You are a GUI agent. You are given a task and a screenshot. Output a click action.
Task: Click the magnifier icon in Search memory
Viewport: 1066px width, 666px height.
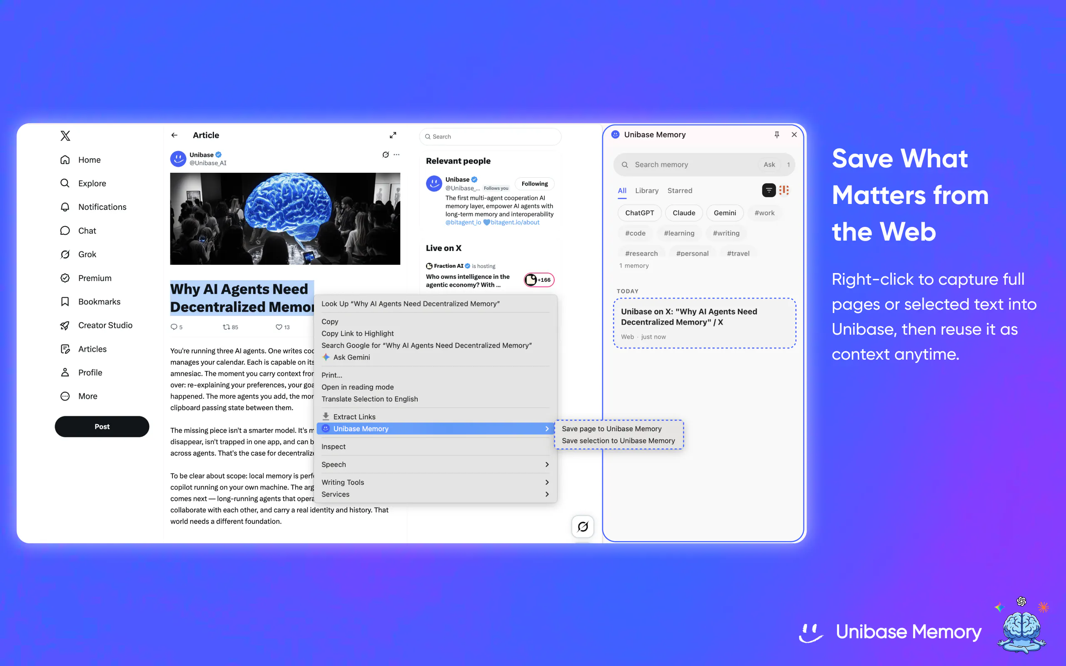pyautogui.click(x=625, y=165)
